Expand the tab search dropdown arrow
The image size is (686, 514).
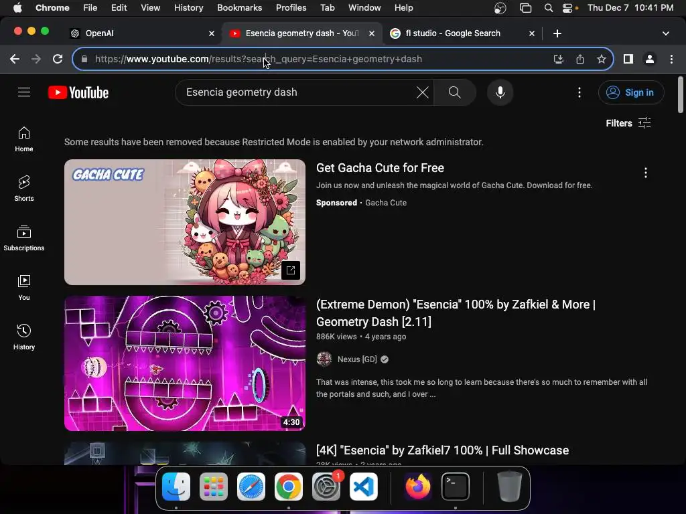click(665, 33)
